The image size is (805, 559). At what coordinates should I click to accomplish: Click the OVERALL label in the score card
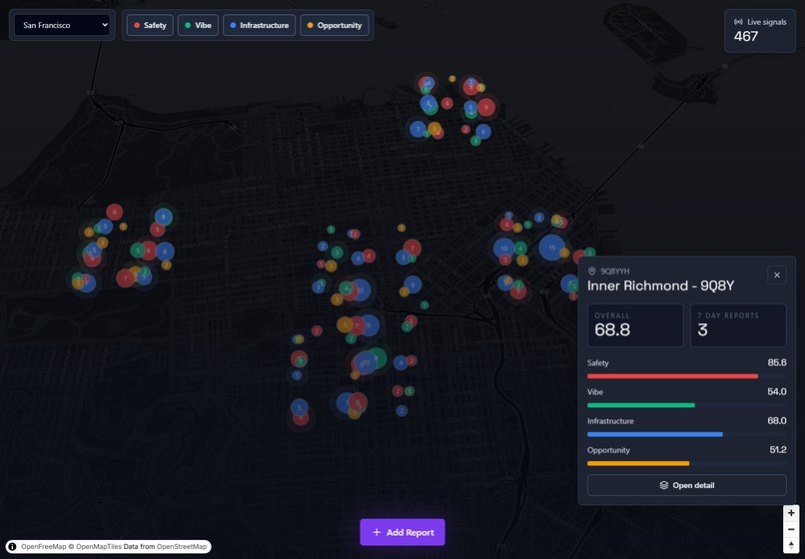[612, 315]
